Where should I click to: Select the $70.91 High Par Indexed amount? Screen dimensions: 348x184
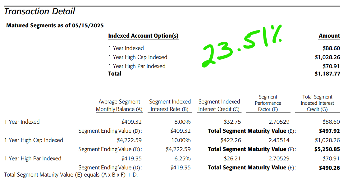(x=331, y=66)
